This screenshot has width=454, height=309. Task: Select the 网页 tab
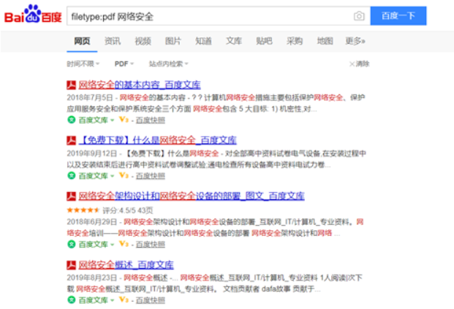click(82, 41)
